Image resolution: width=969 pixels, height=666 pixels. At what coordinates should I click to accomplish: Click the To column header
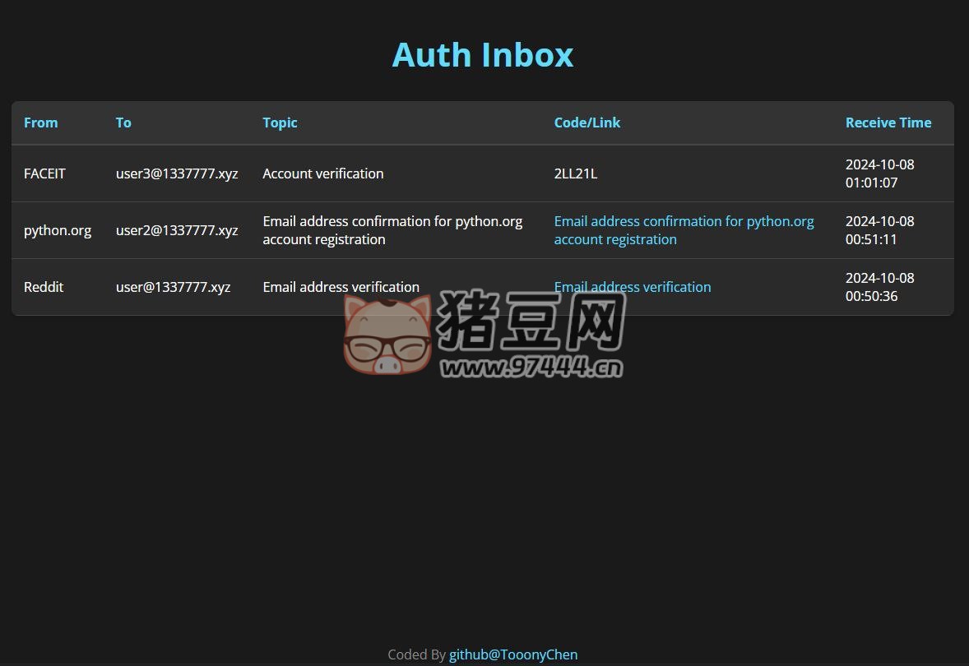[123, 123]
